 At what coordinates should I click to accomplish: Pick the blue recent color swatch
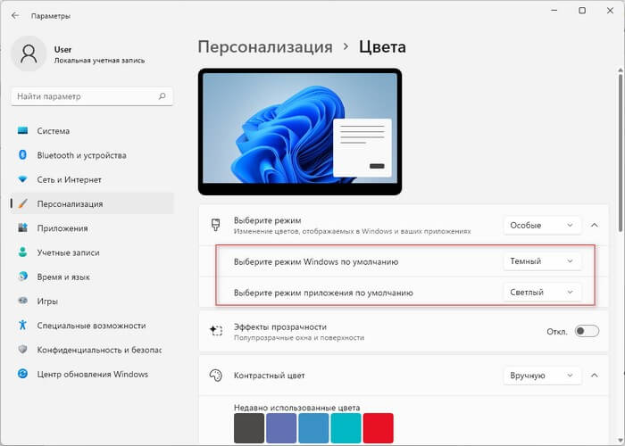point(313,428)
